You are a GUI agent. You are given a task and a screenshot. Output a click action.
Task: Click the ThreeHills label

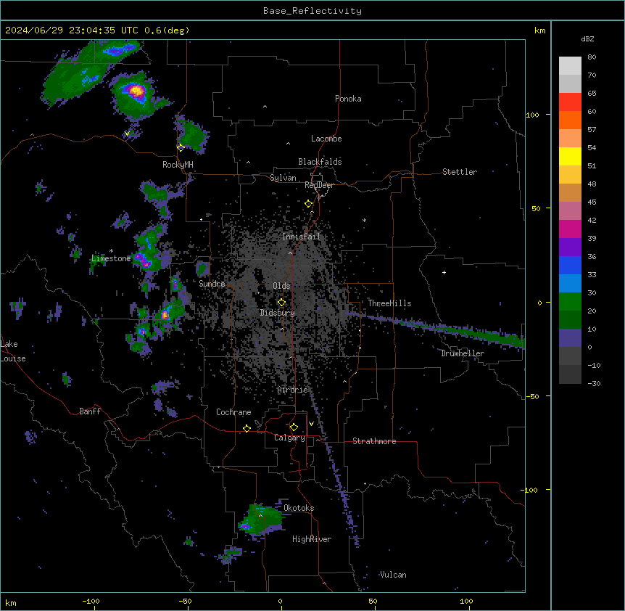389,303
